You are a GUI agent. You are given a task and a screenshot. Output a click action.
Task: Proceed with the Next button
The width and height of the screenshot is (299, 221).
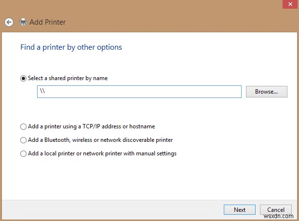(x=240, y=209)
